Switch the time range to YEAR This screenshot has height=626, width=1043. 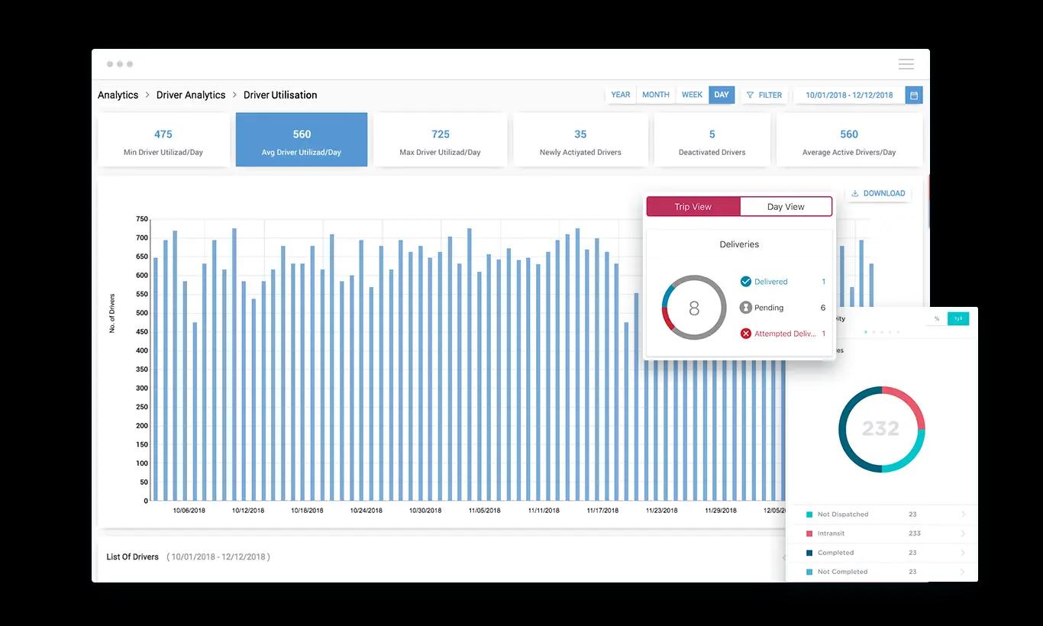click(621, 95)
